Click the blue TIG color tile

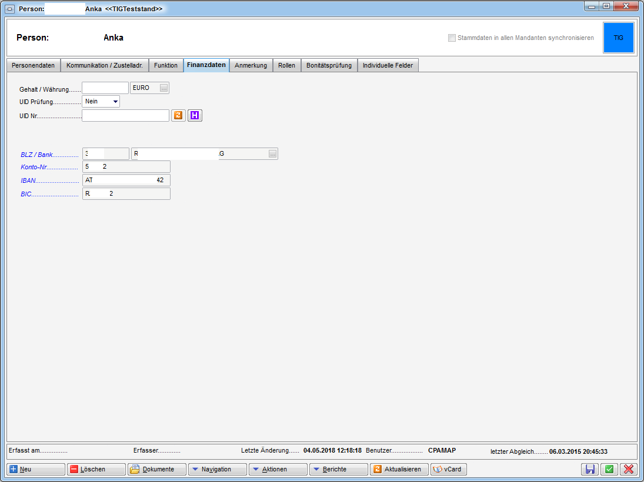pos(618,38)
